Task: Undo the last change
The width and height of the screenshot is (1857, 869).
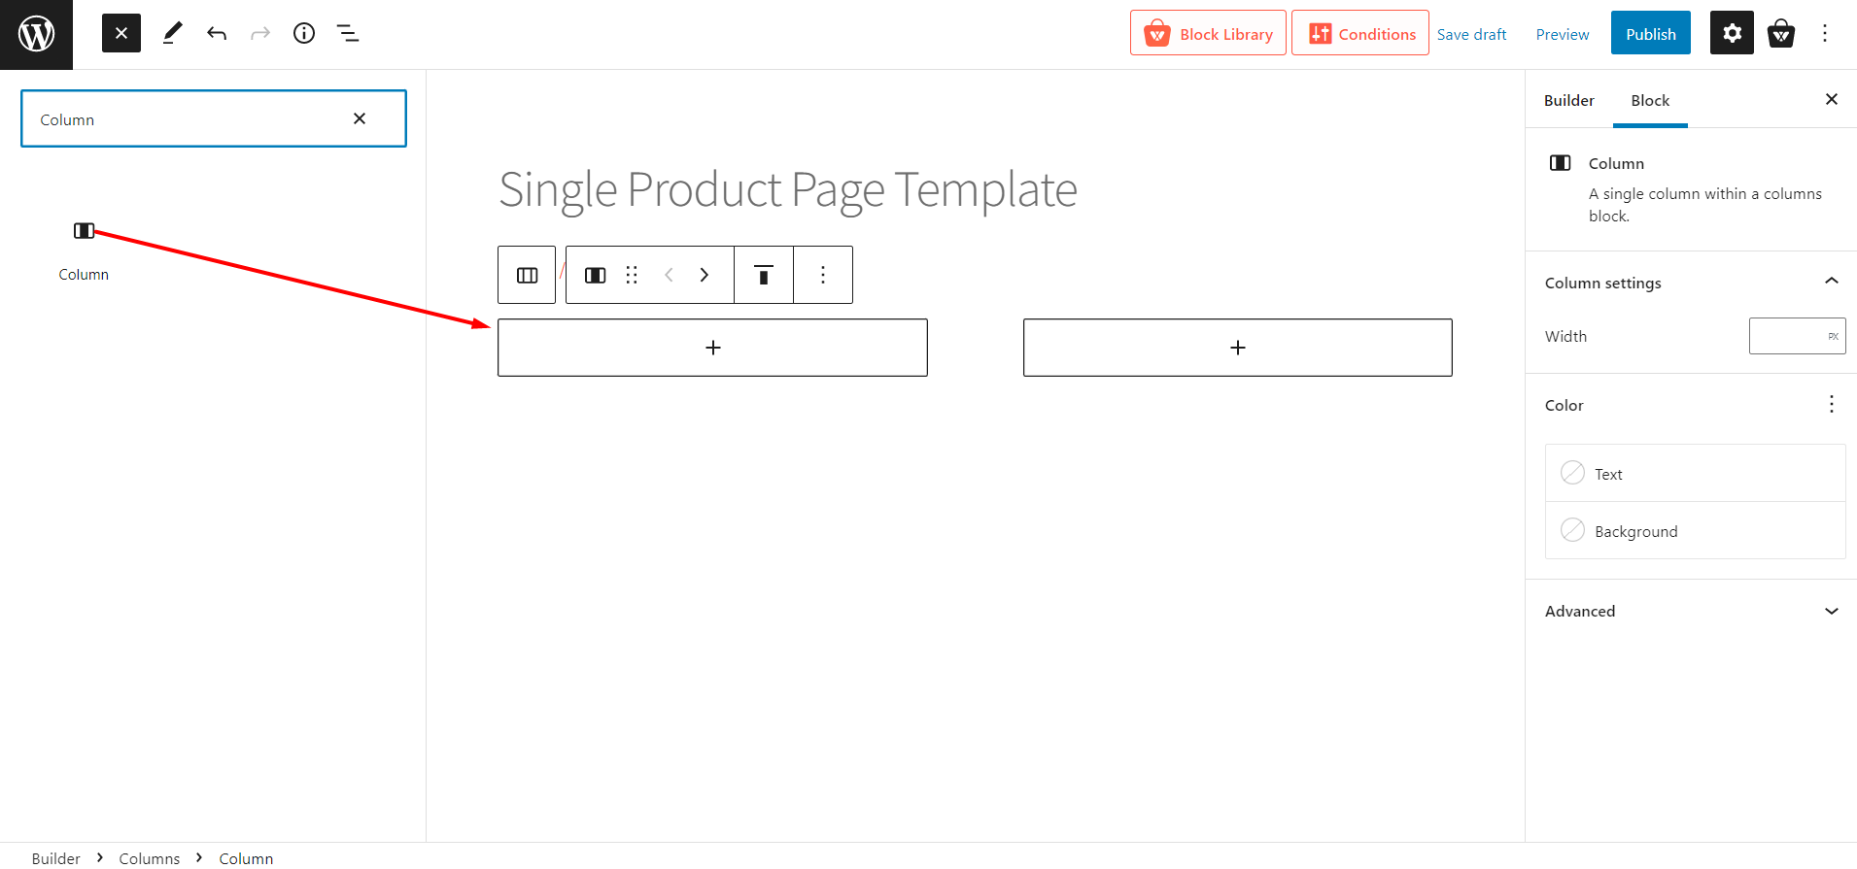Action: 217,33
